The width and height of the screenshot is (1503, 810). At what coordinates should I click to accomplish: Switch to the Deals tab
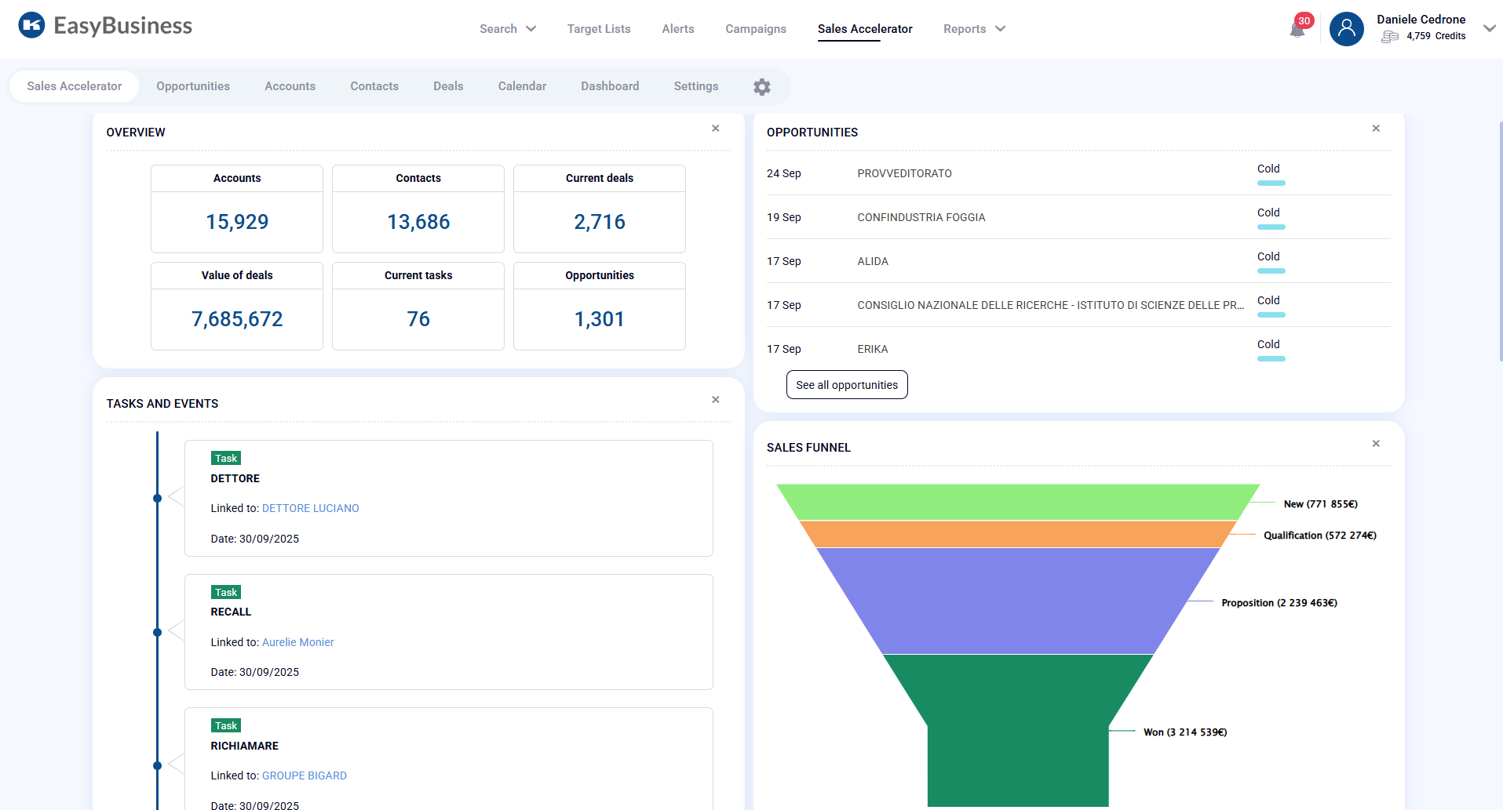point(447,86)
